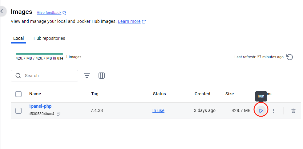
Task: Click the 428.7 MB / 428.7 MB in use label
Action: (x=39, y=58)
